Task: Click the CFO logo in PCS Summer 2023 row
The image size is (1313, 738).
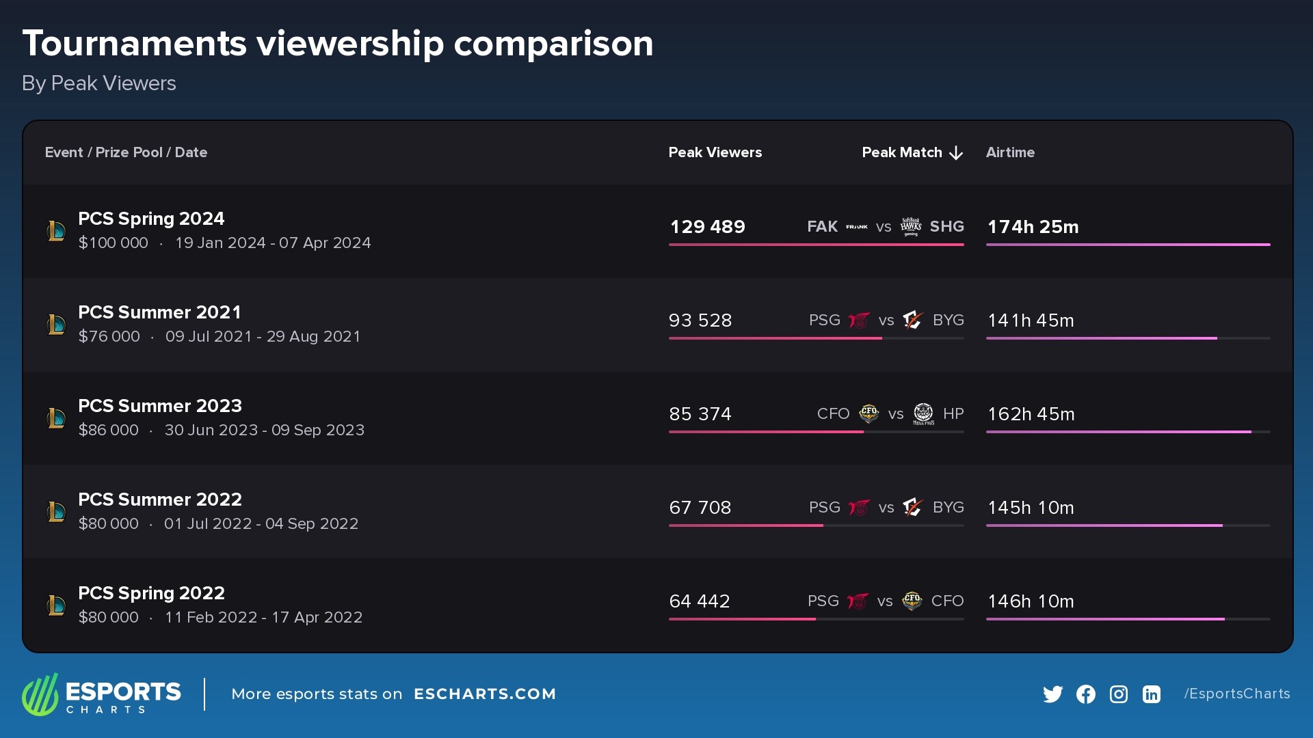Action: click(x=869, y=413)
